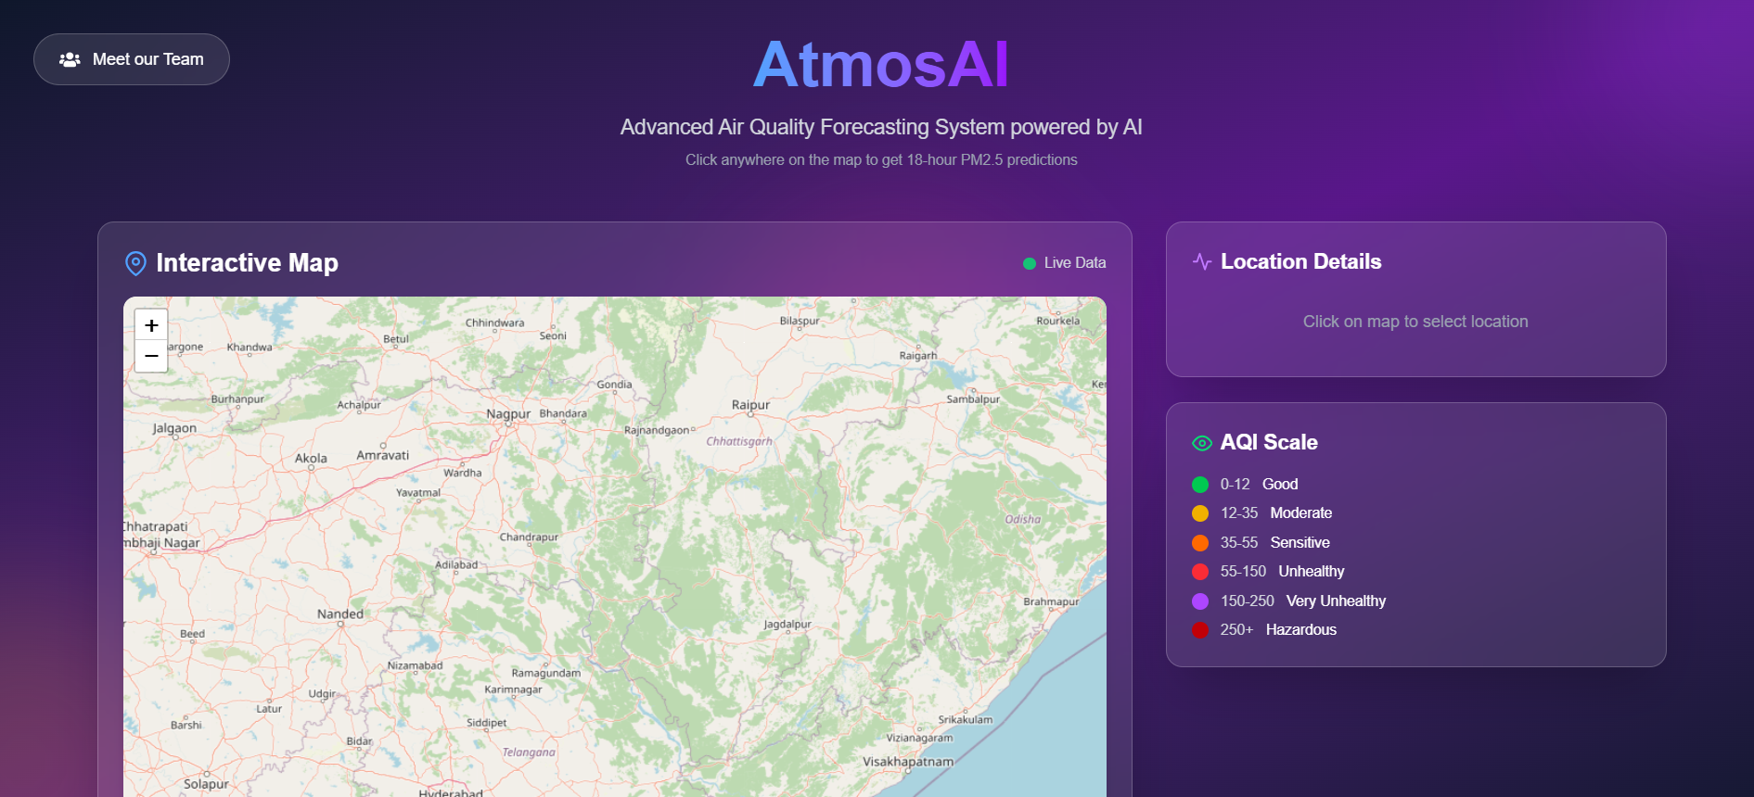The height and width of the screenshot is (797, 1754).
Task: Click the green Live Data indicator dot
Action: point(1029,263)
